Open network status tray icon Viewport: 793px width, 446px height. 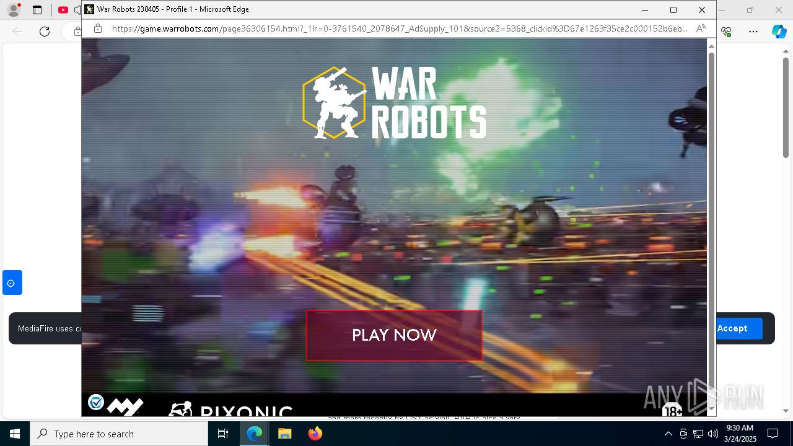coord(698,434)
